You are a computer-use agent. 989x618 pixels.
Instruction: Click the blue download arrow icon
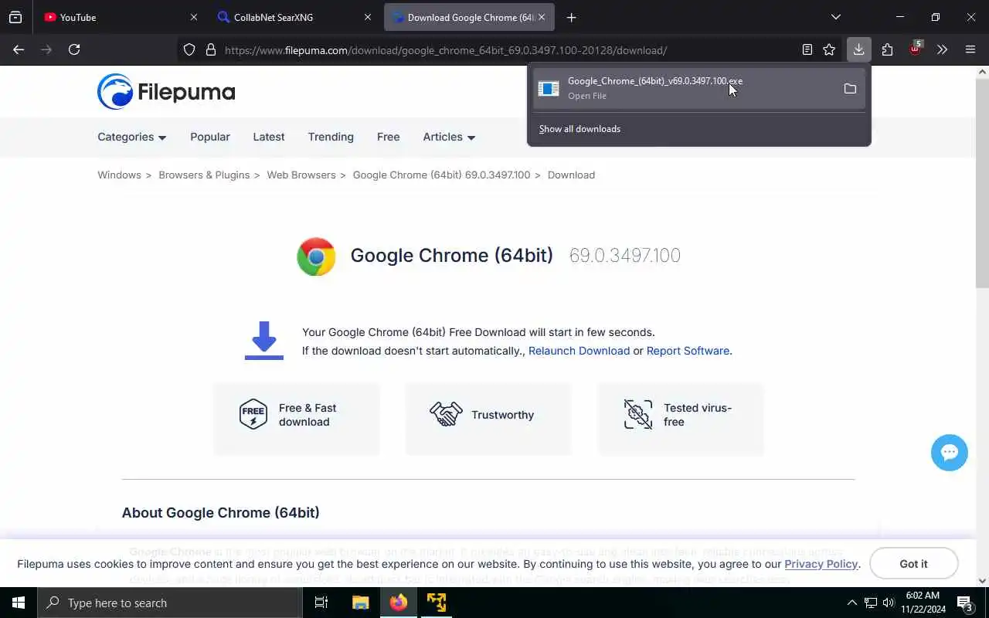(x=264, y=341)
